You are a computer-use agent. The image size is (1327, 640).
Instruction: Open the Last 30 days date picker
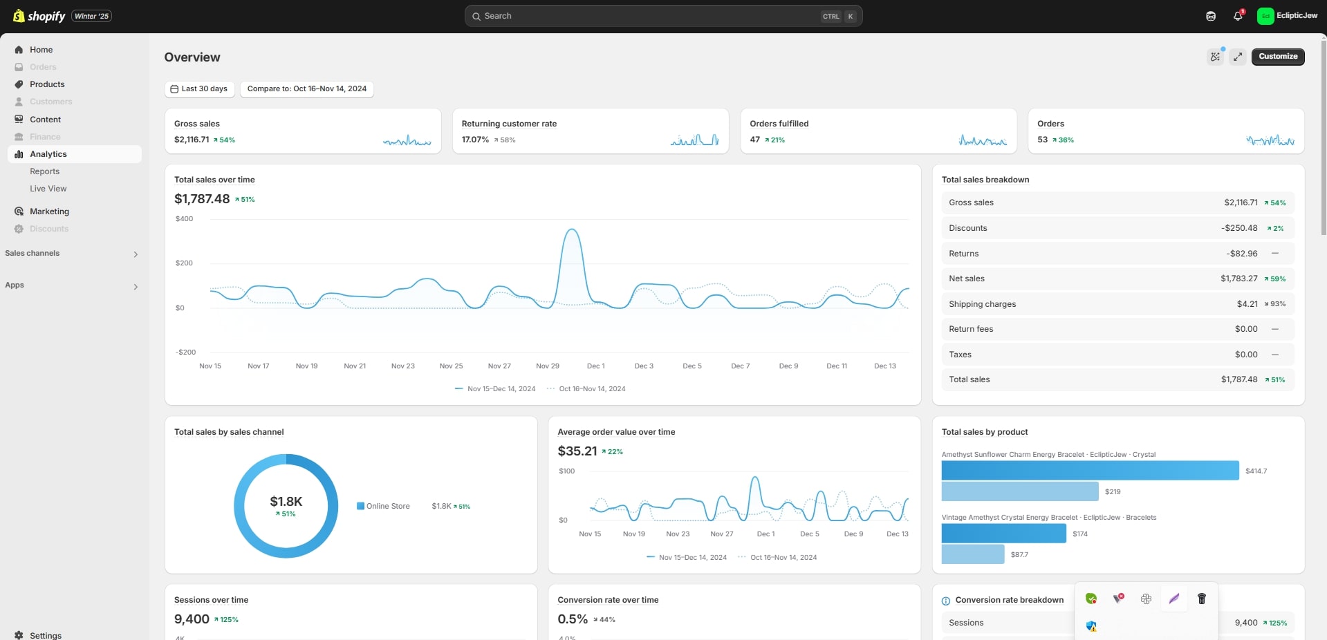coord(199,88)
